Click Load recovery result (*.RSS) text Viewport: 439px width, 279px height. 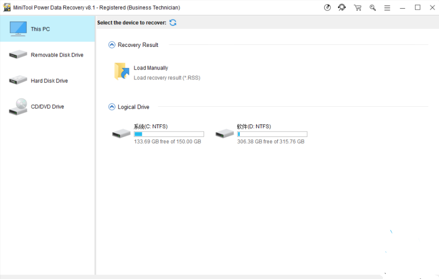coord(167,78)
